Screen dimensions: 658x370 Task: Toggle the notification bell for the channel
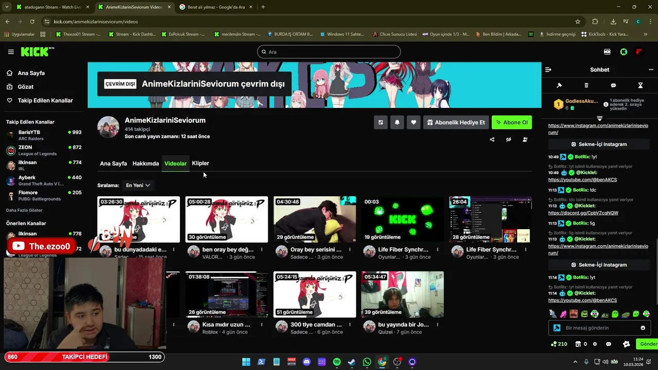pos(397,122)
